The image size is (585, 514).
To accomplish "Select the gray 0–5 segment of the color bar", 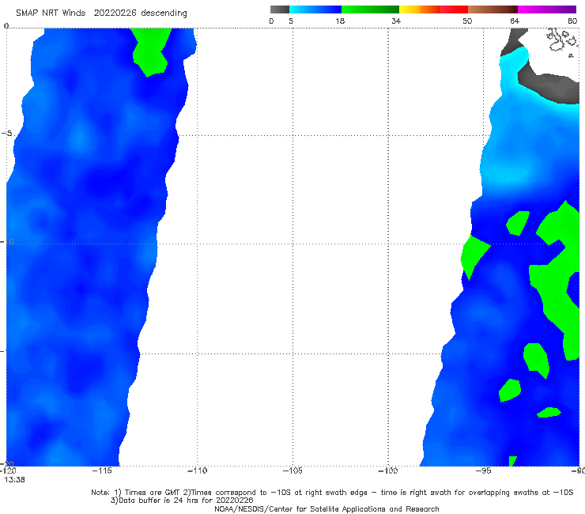I will [x=280, y=9].
